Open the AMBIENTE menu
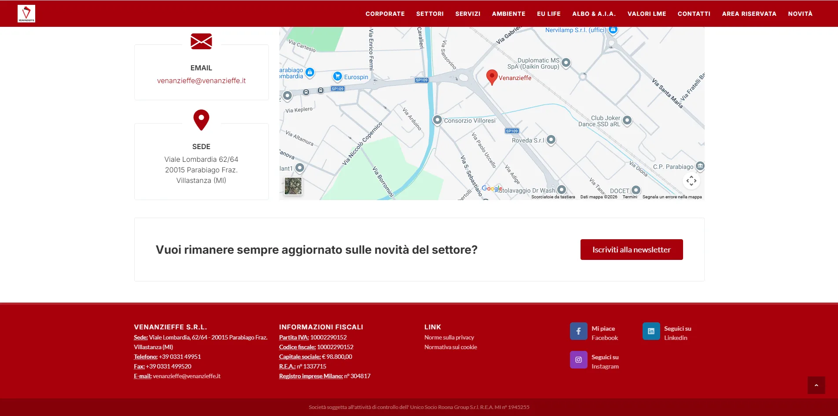This screenshot has height=416, width=838. point(509,14)
